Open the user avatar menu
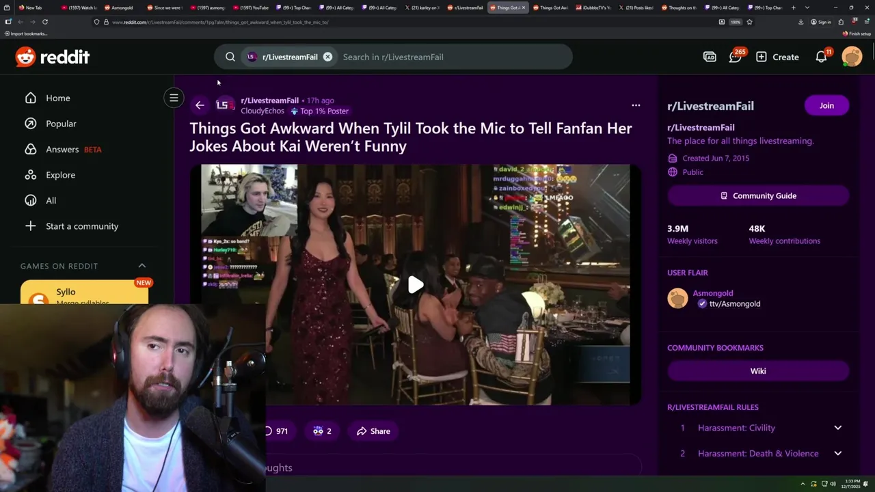The height and width of the screenshot is (492, 875). [x=852, y=57]
